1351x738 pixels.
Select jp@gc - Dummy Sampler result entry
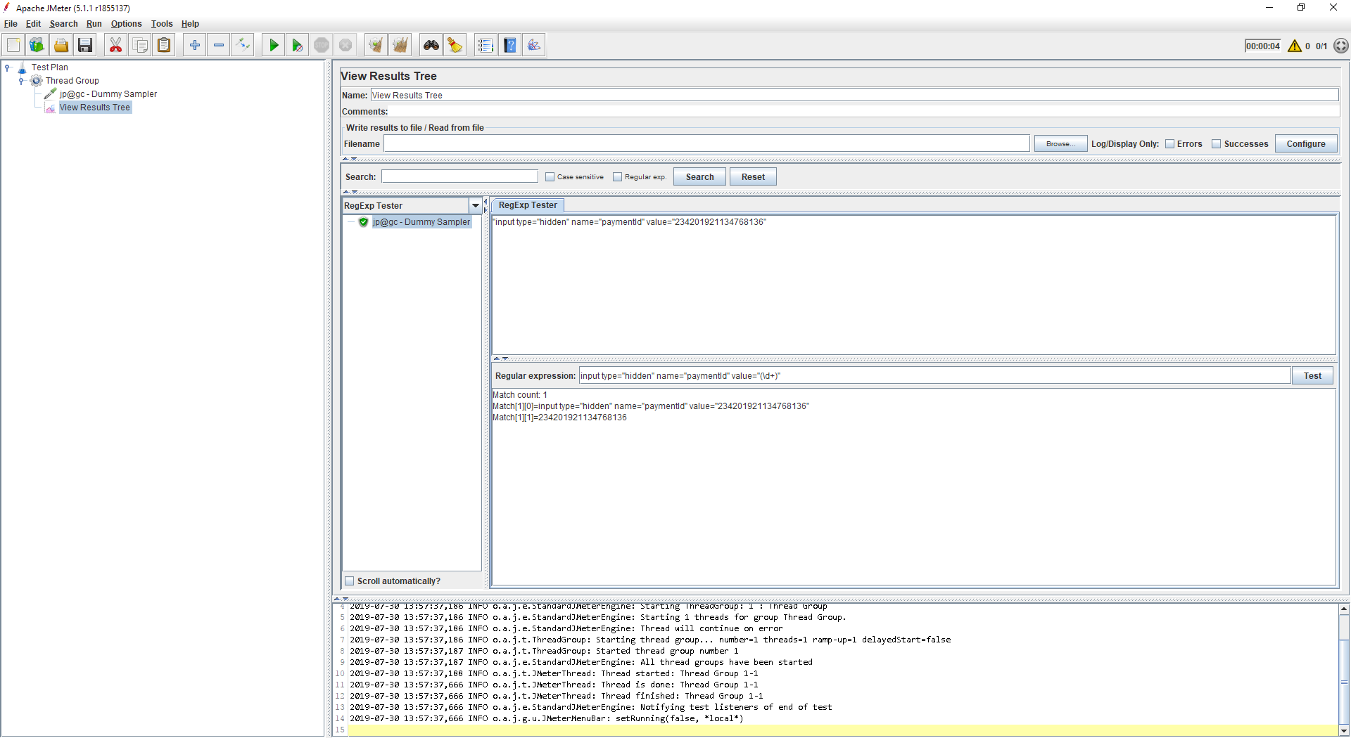421,222
